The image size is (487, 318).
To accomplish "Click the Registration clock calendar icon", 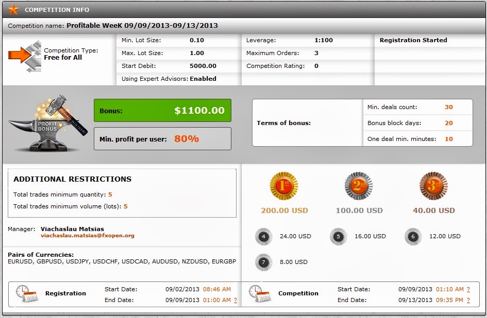I will pyautogui.click(x=27, y=293).
